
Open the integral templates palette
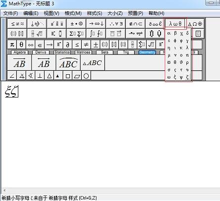click(96, 34)
